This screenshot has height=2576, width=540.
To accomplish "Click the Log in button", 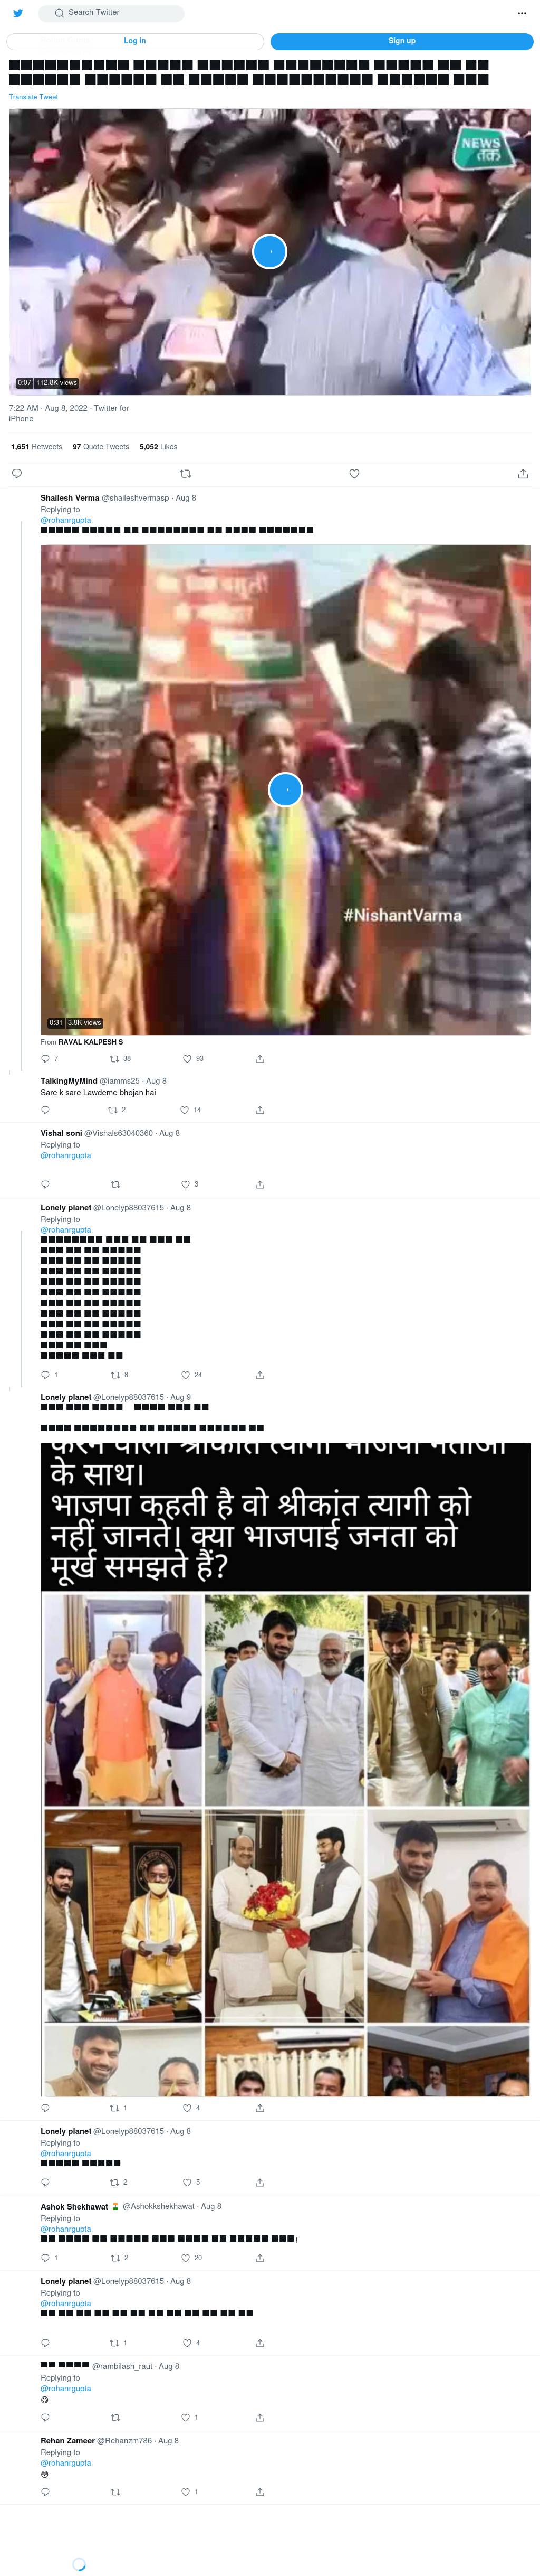I will tap(135, 41).
